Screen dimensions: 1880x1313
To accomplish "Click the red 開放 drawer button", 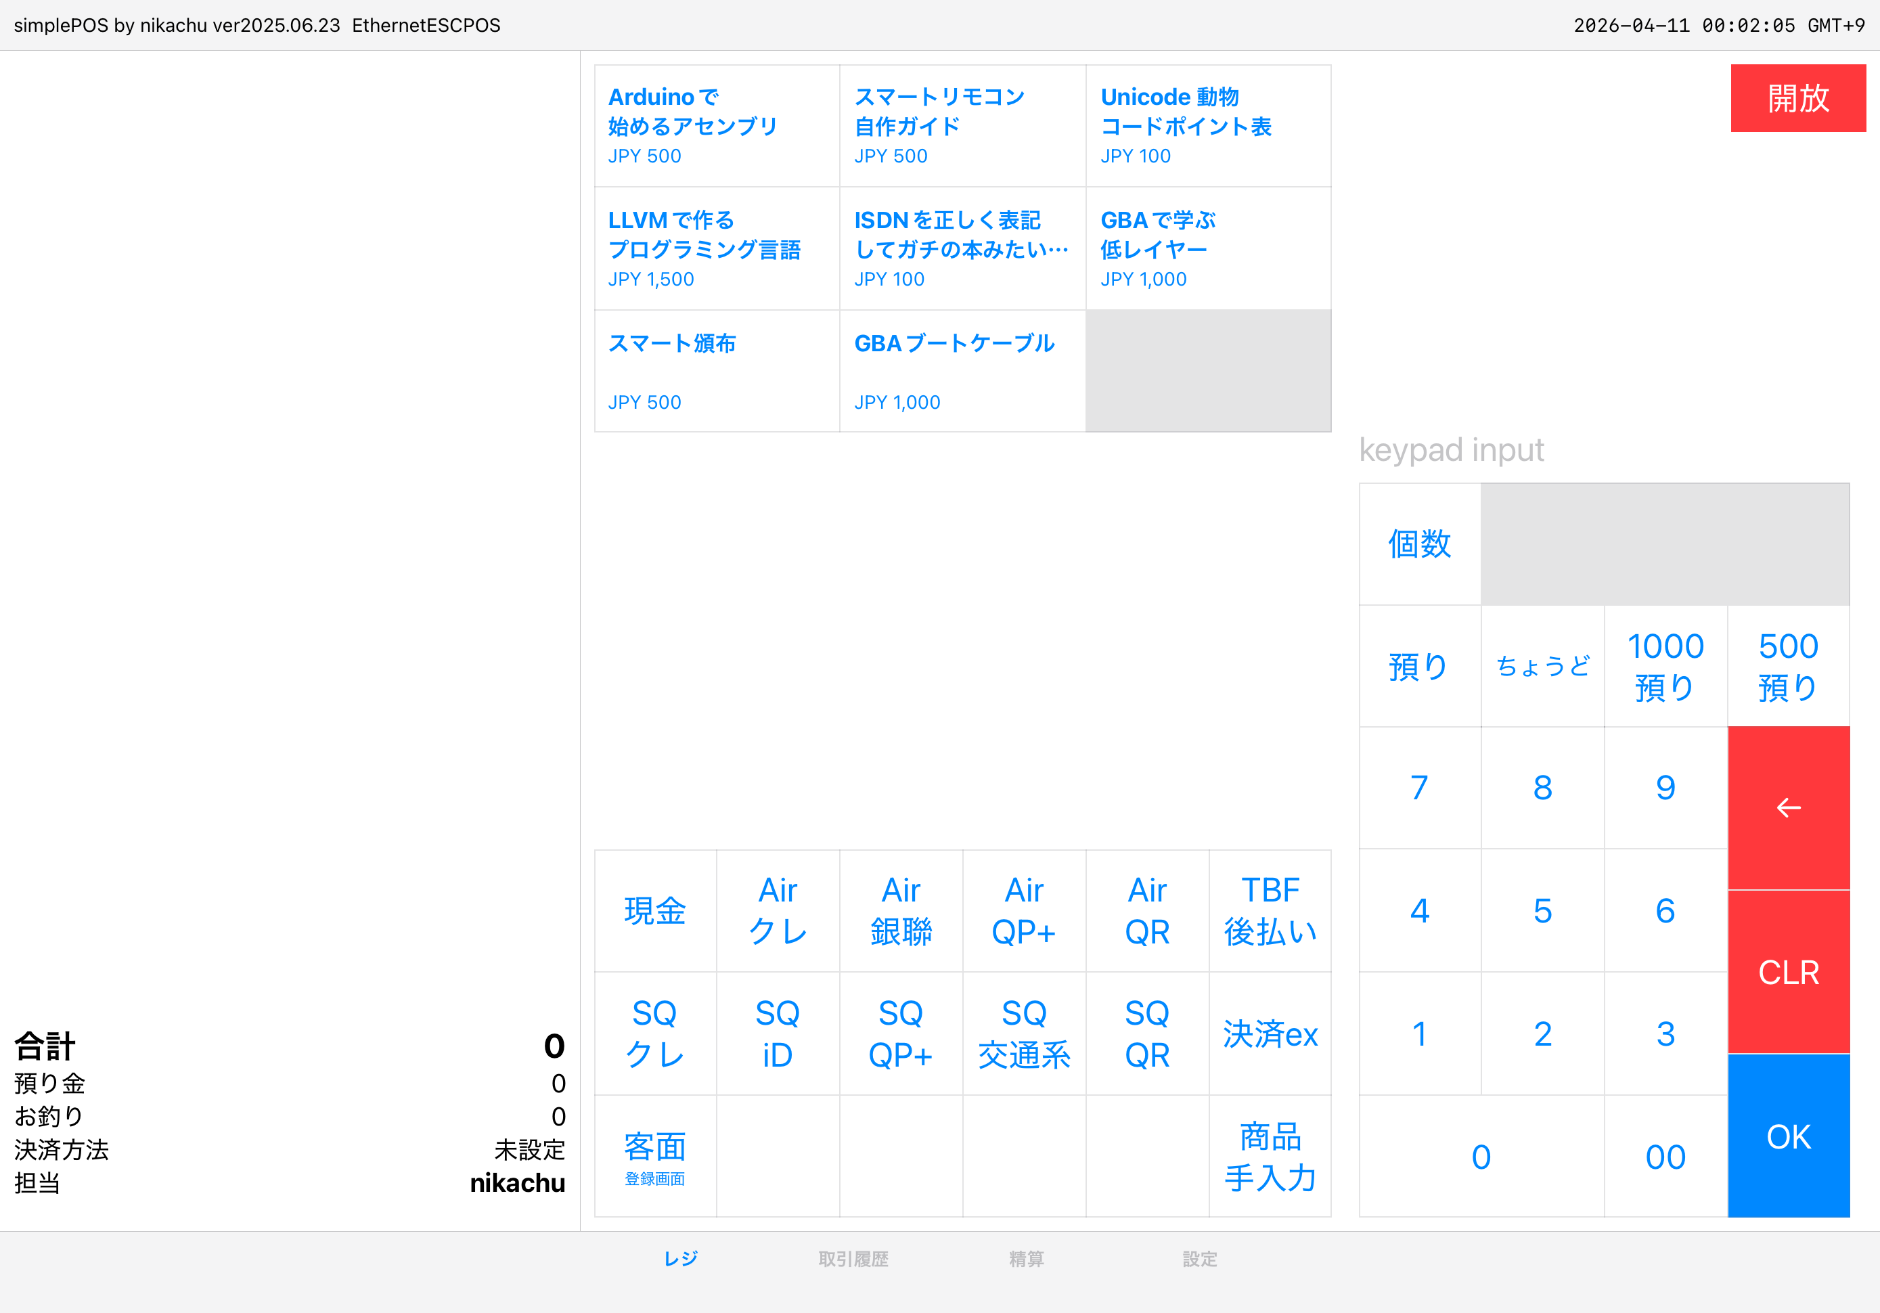I will (1797, 98).
